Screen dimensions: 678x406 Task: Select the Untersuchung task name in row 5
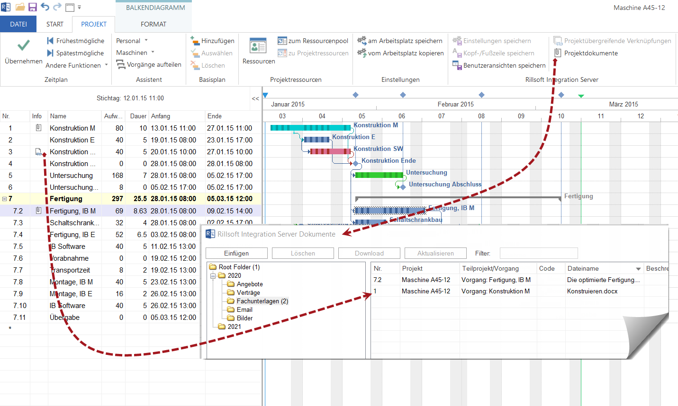(71, 175)
